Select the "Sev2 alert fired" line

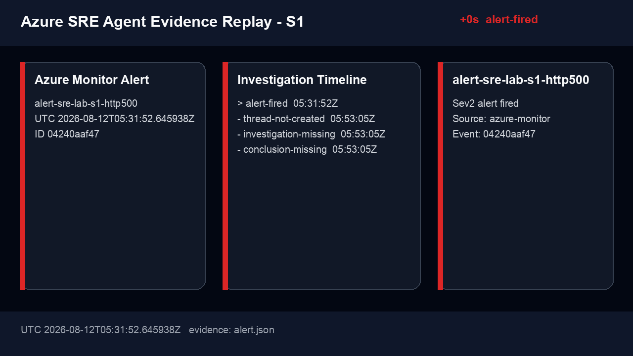click(x=486, y=103)
